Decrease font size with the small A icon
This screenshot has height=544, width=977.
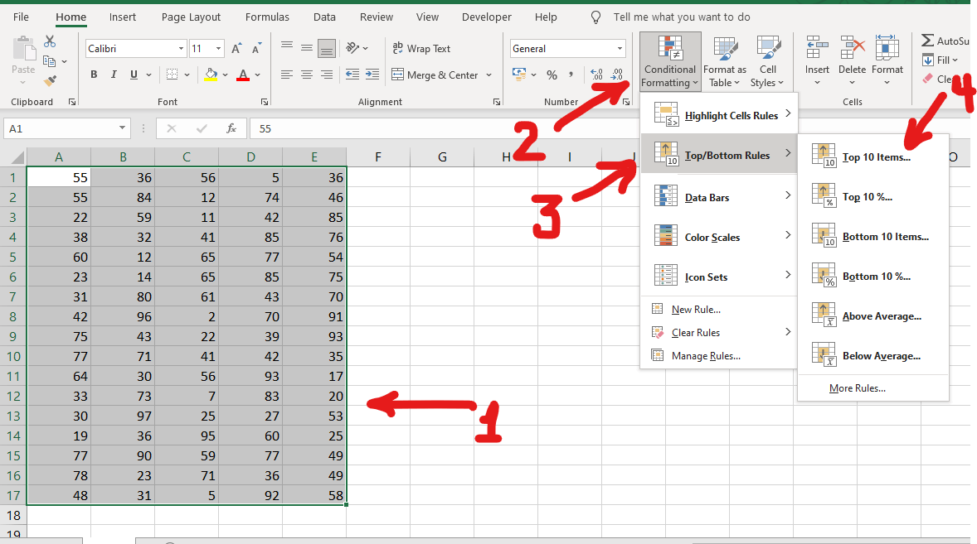[x=257, y=49]
